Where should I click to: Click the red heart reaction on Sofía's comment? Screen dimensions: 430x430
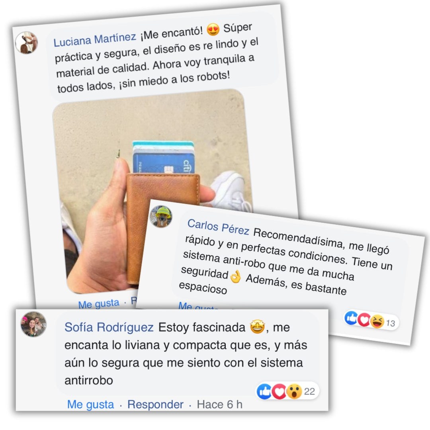(279, 391)
